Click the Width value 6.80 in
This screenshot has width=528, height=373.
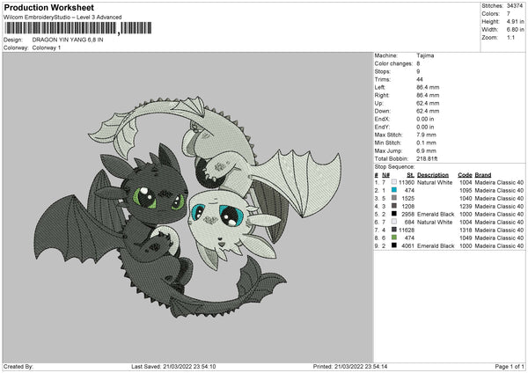515,30
